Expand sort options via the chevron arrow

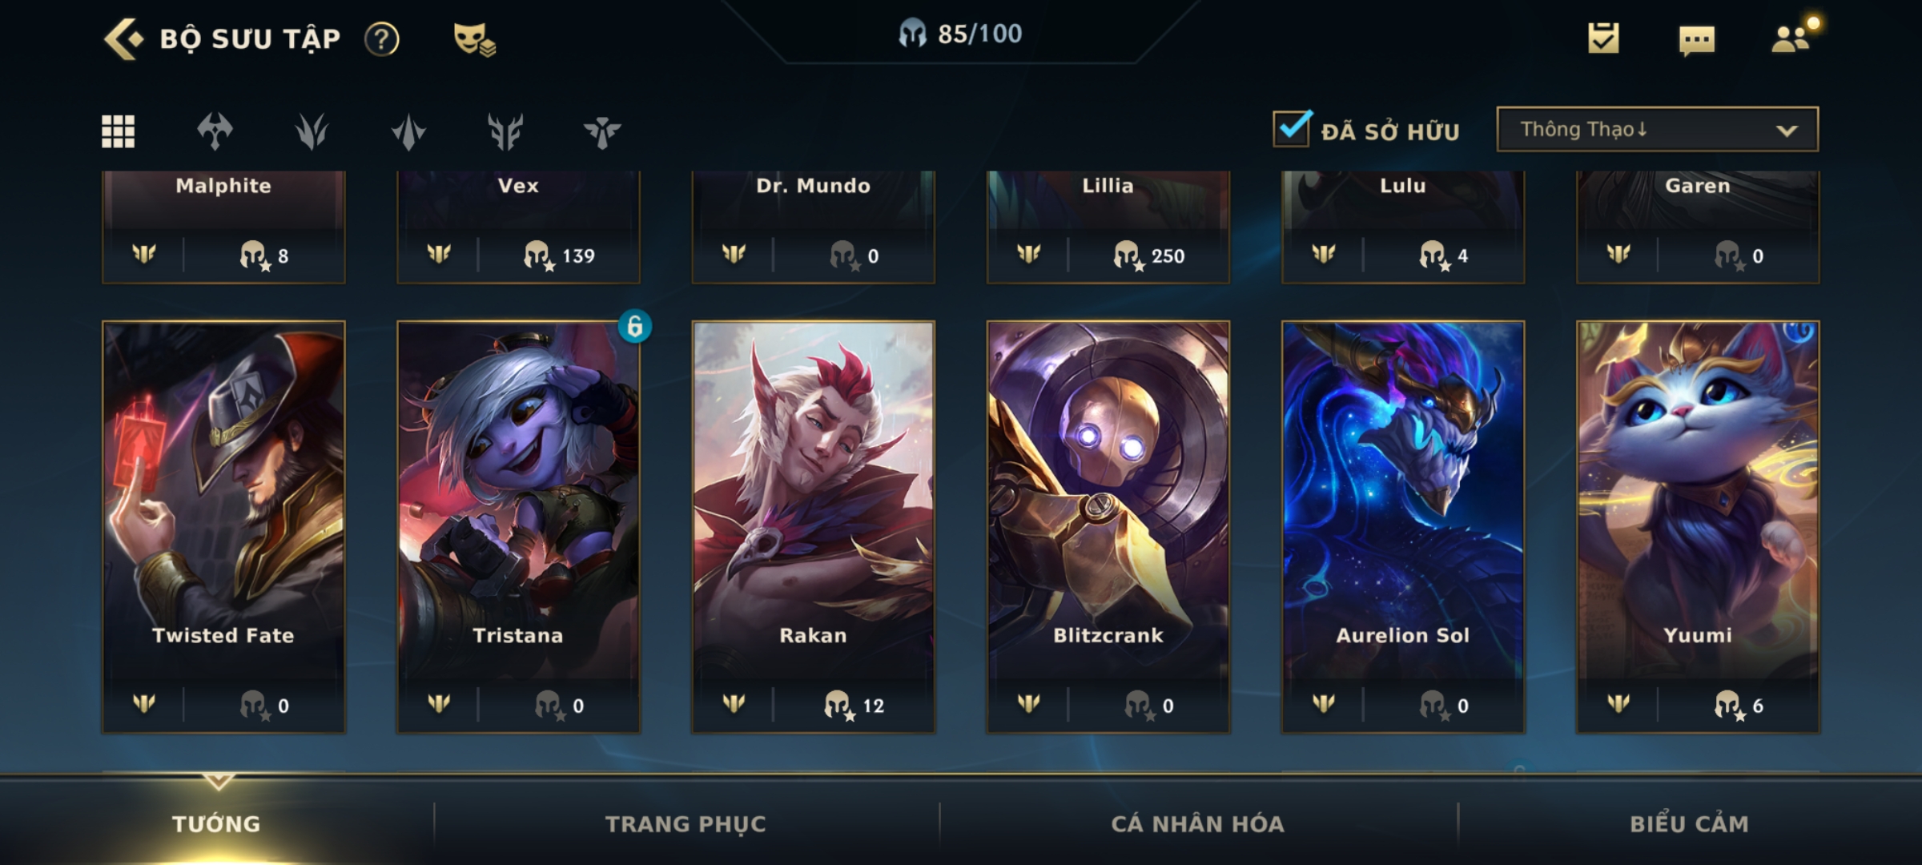pos(1787,131)
